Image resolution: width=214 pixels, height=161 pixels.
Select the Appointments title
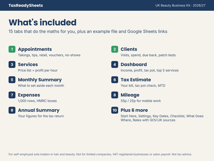pyautogui.click(x=35, y=49)
